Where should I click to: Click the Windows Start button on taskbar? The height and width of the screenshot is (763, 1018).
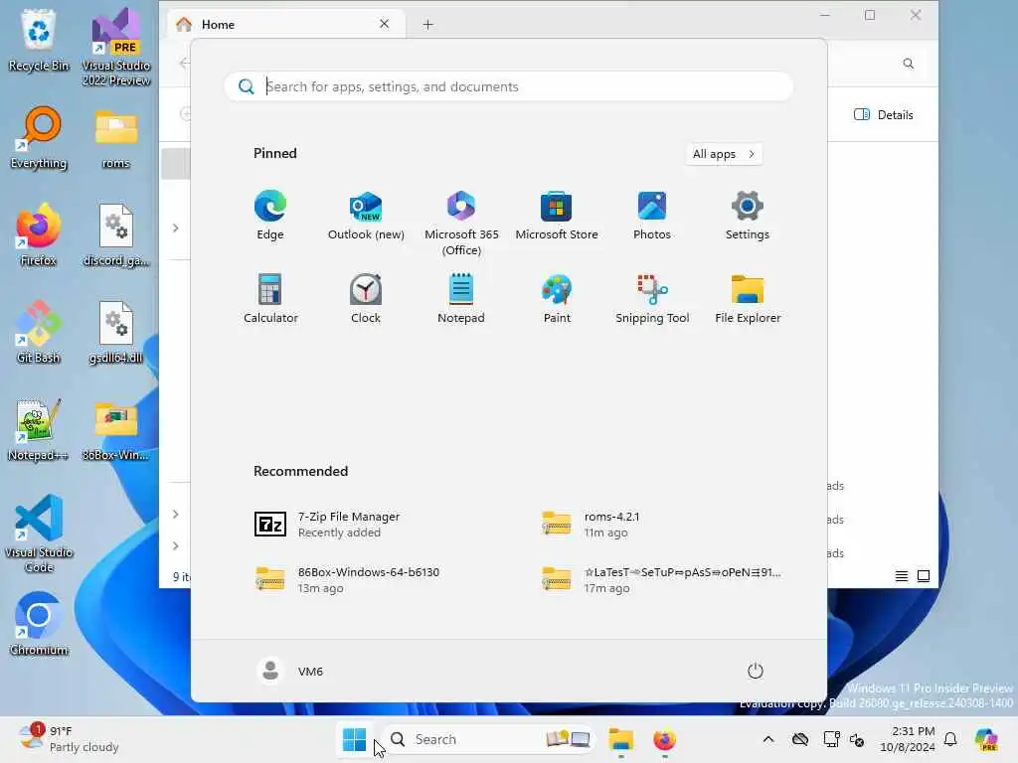[355, 739]
